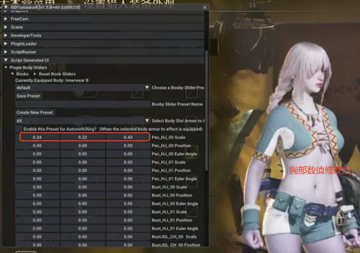Click the REFramework version title text
The width and height of the screenshot is (360, 253).
pyautogui.click(x=45, y=7)
